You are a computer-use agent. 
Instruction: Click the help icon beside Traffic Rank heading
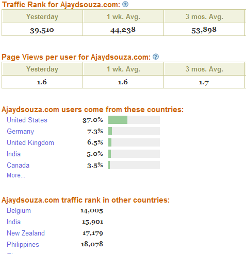(125, 4)
